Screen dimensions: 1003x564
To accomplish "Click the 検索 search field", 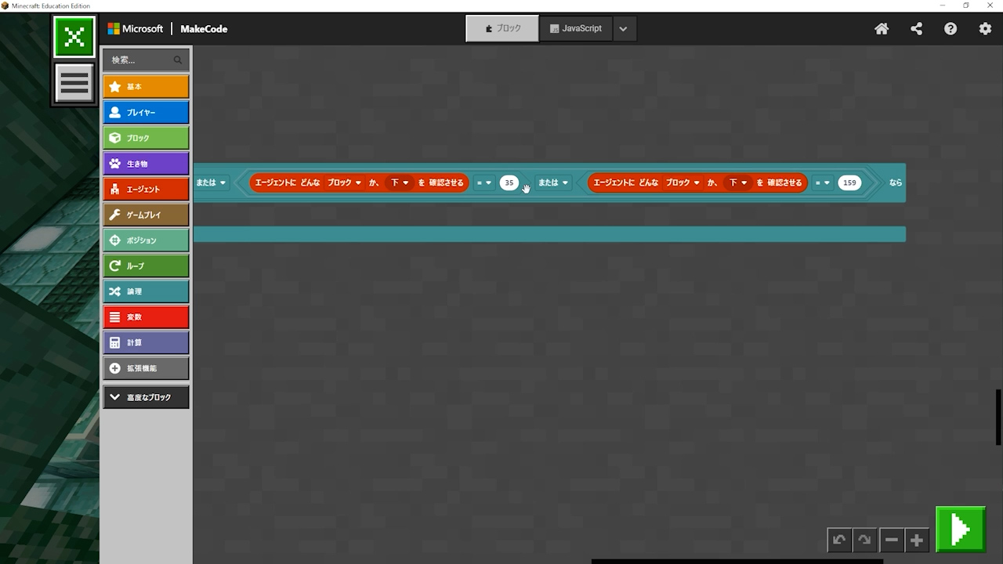I will coord(141,60).
